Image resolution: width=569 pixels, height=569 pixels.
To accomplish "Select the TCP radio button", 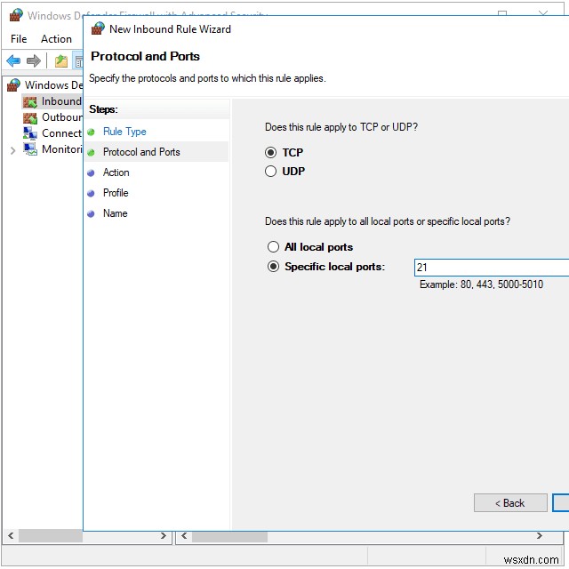I will 270,152.
